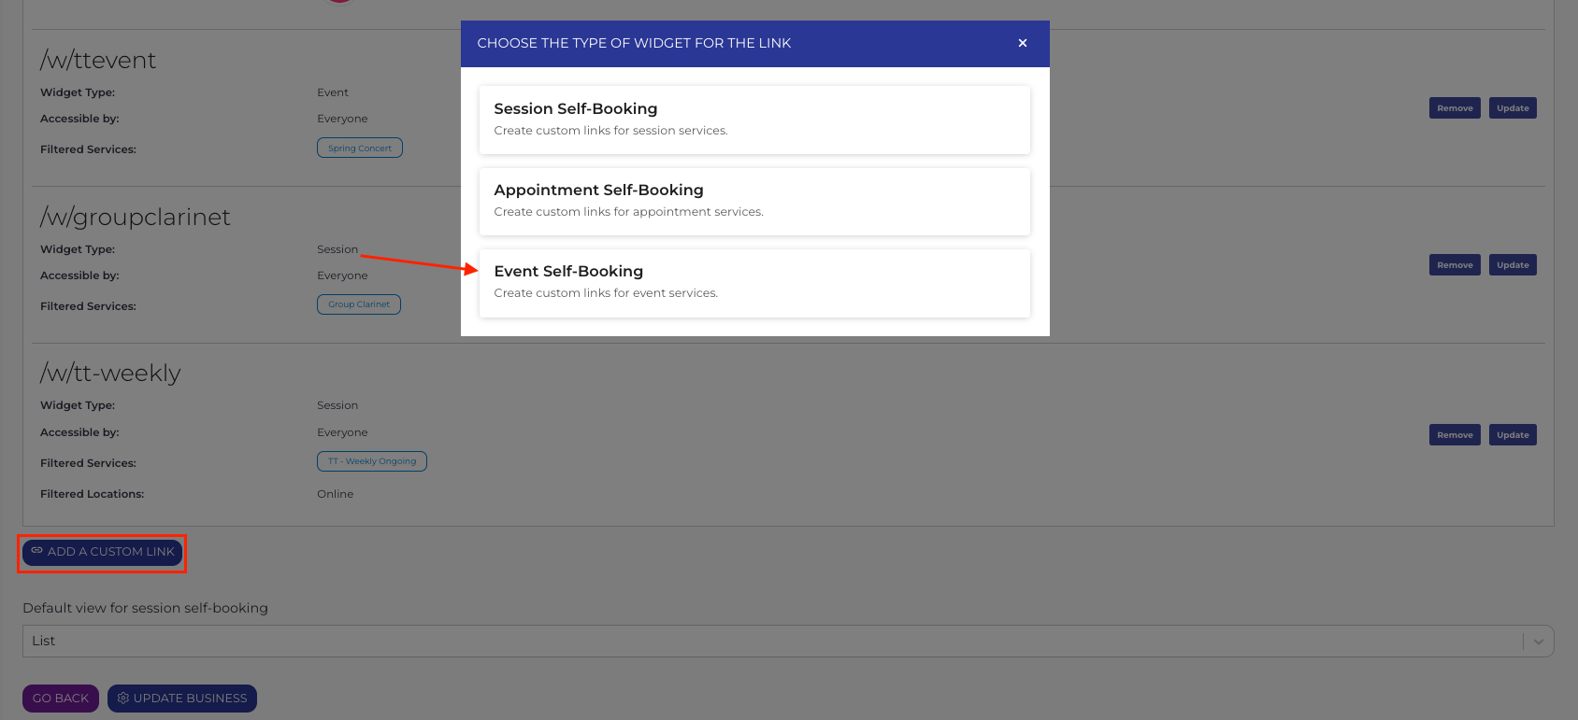This screenshot has width=1578, height=720.
Task: Choose Appointment Self-Booking widget option
Action: (754, 201)
